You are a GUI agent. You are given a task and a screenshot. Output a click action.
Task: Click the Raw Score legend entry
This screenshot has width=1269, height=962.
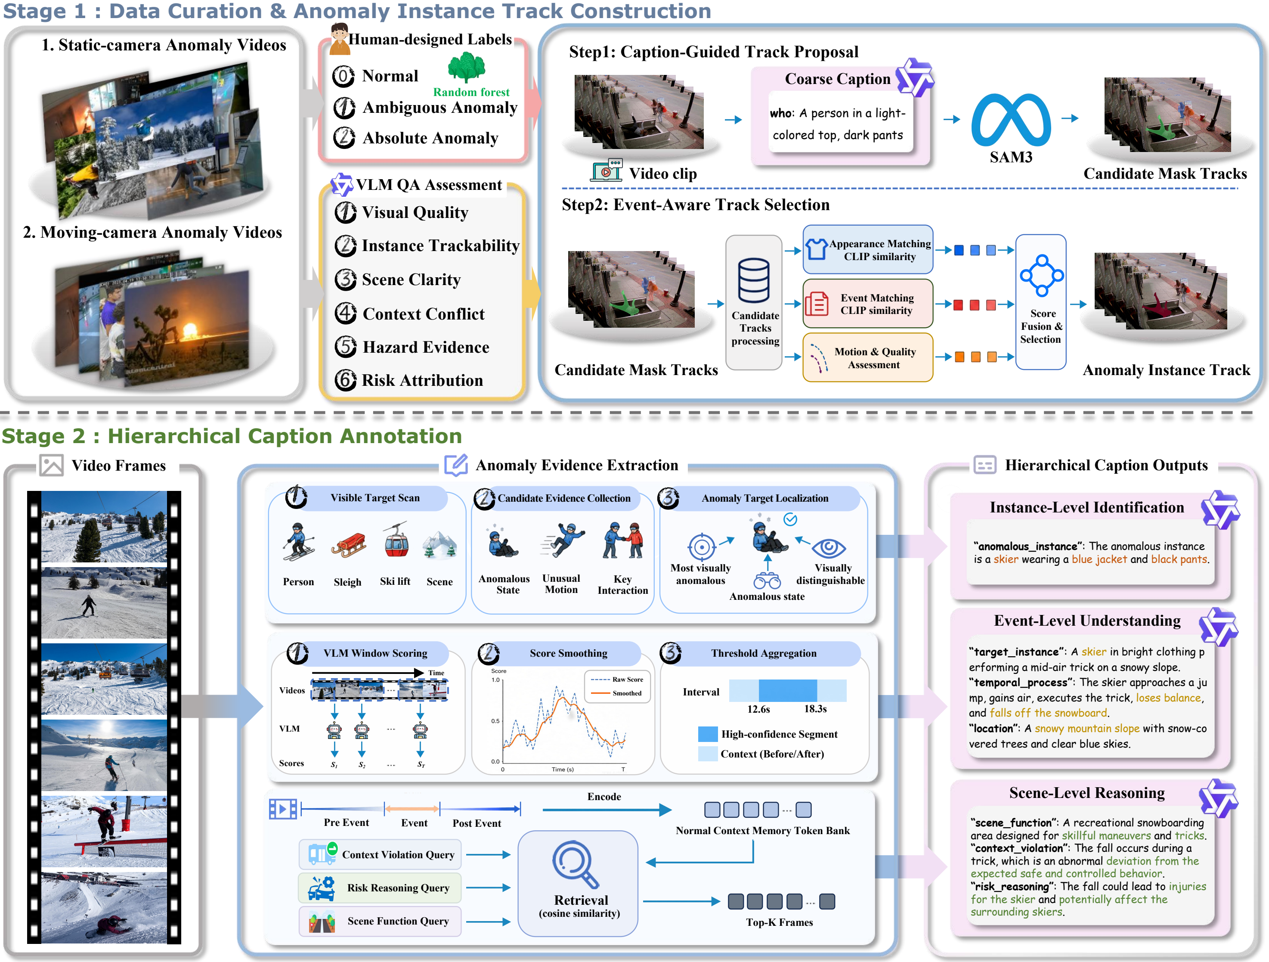coord(617,679)
